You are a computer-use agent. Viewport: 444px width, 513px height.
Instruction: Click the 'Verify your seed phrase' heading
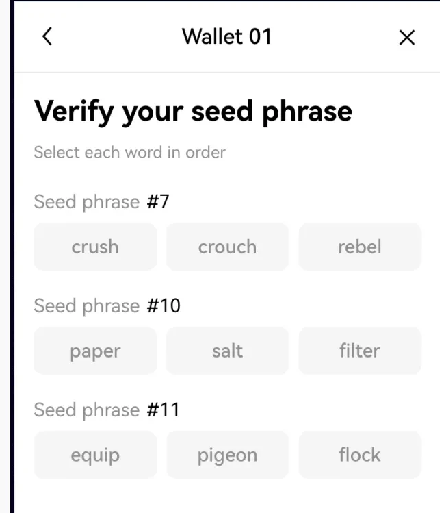193,111
